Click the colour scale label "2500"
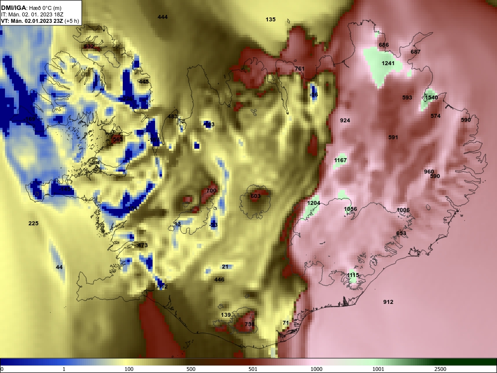 coord(440,369)
